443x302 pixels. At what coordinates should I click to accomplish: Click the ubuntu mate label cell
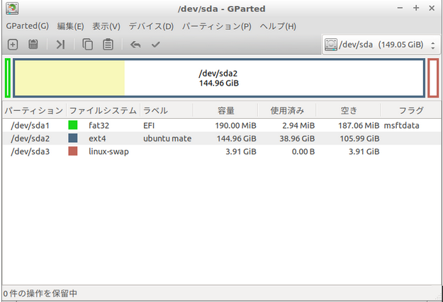click(167, 139)
